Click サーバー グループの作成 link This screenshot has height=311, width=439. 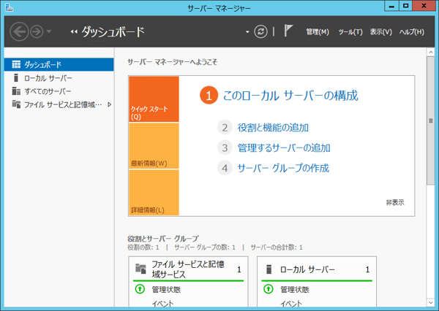point(283,168)
